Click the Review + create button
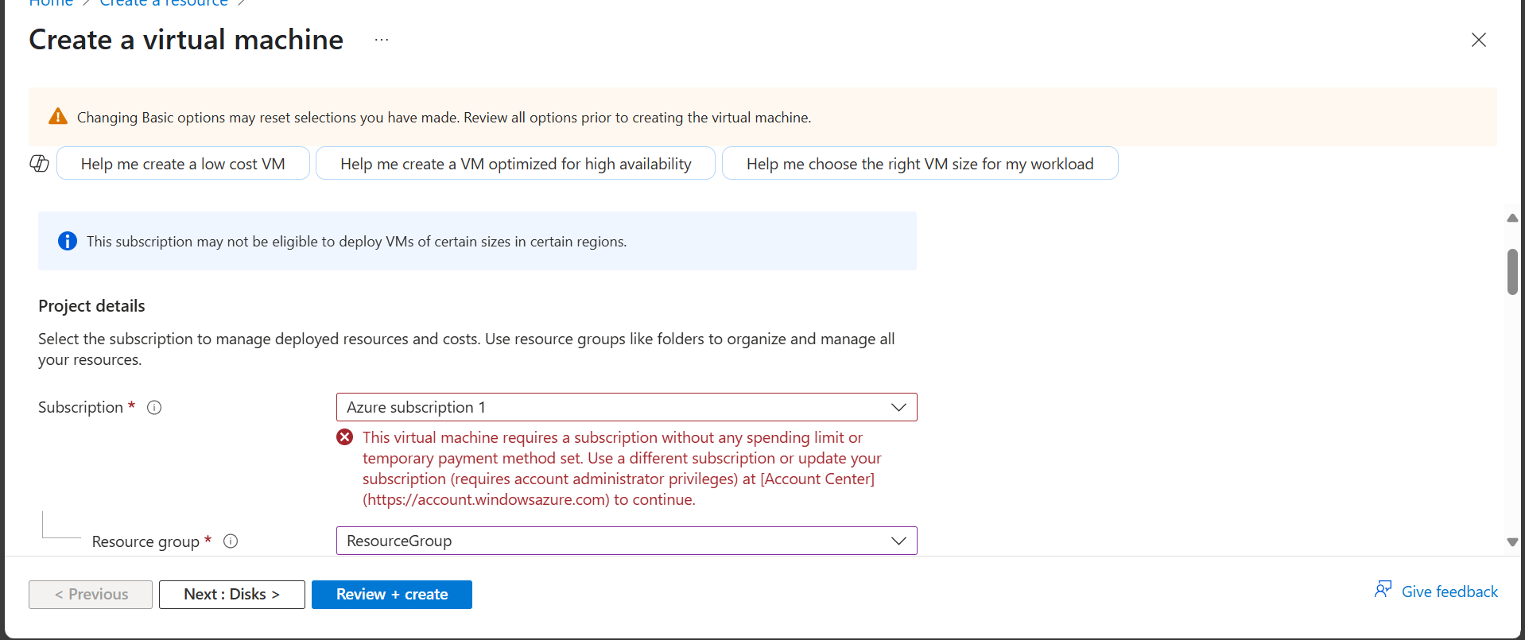The width and height of the screenshot is (1525, 640). point(392,595)
